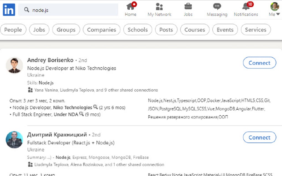
Task: Click the LinkedIn logo icon
Action: pos(9,10)
